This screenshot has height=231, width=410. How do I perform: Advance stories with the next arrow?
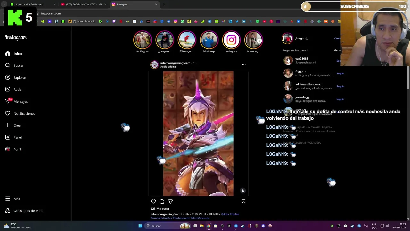(x=259, y=41)
